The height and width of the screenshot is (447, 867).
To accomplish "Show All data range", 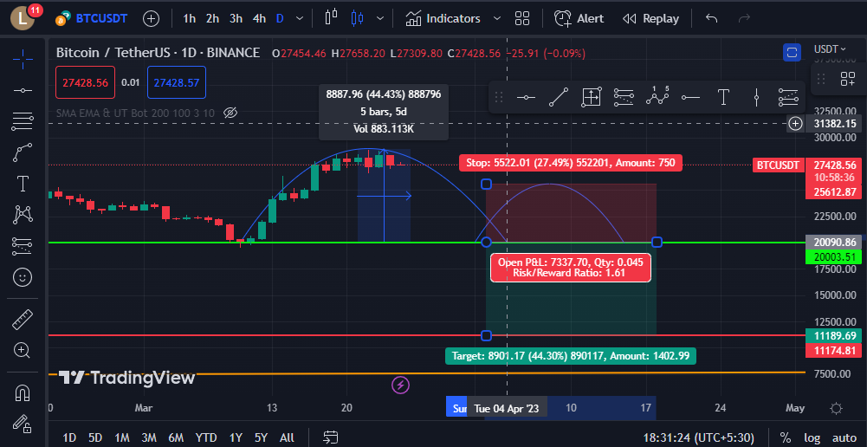I will click(x=287, y=437).
